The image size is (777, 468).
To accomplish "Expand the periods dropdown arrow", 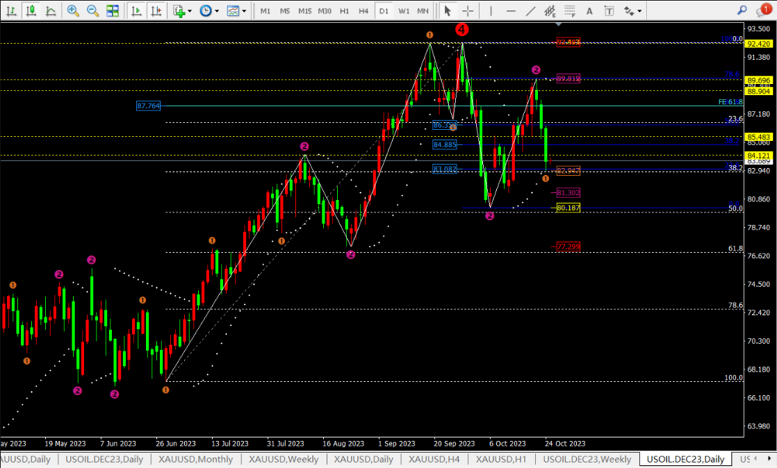I will [217, 11].
